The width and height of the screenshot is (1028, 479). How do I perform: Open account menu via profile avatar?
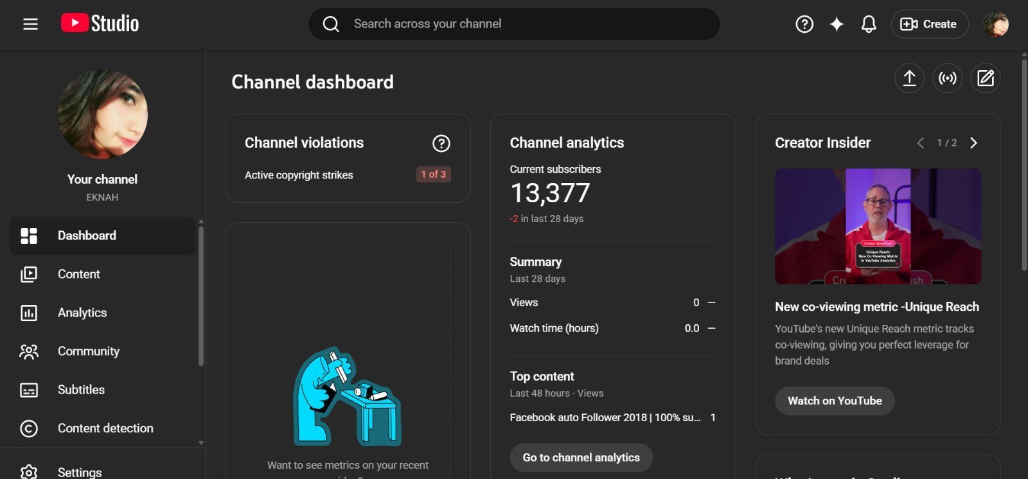pyautogui.click(x=996, y=24)
